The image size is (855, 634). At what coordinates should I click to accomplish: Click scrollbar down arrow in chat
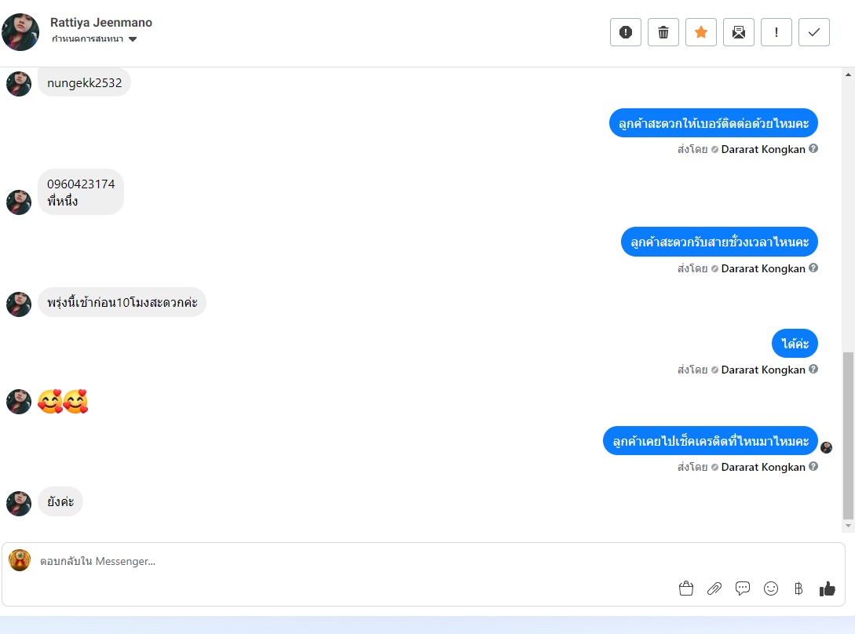pyautogui.click(x=848, y=526)
